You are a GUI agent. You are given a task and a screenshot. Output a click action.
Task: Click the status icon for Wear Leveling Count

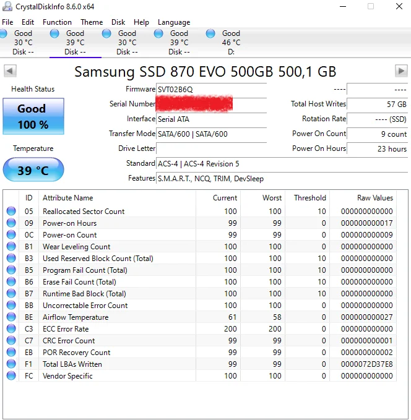click(x=11, y=246)
